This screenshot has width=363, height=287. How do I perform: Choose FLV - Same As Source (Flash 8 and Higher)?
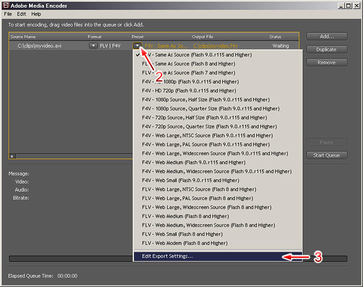[218, 64]
